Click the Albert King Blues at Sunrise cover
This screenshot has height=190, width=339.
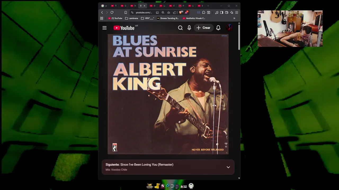pyautogui.click(x=168, y=94)
